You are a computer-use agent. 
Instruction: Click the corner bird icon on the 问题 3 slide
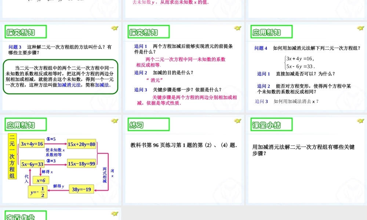[115, 28]
